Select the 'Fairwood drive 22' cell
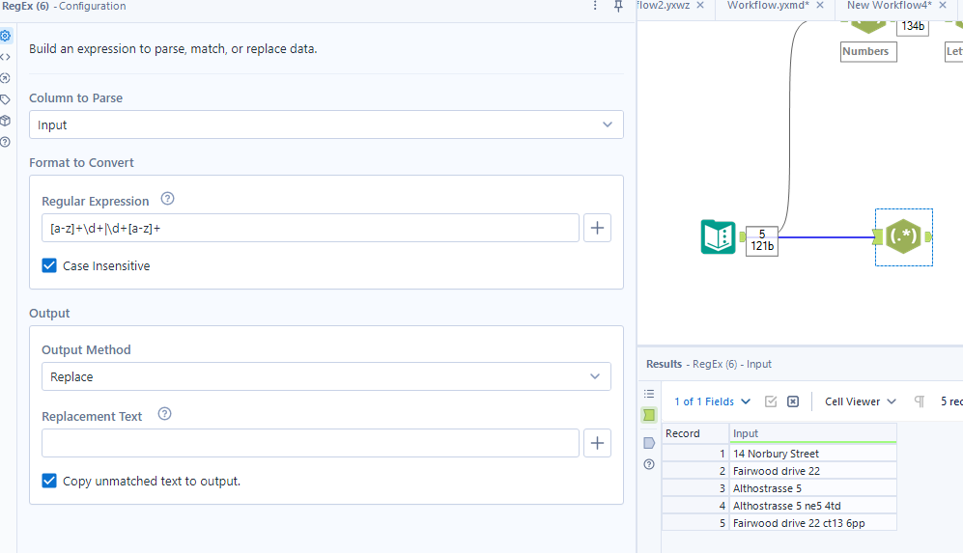 (x=812, y=471)
